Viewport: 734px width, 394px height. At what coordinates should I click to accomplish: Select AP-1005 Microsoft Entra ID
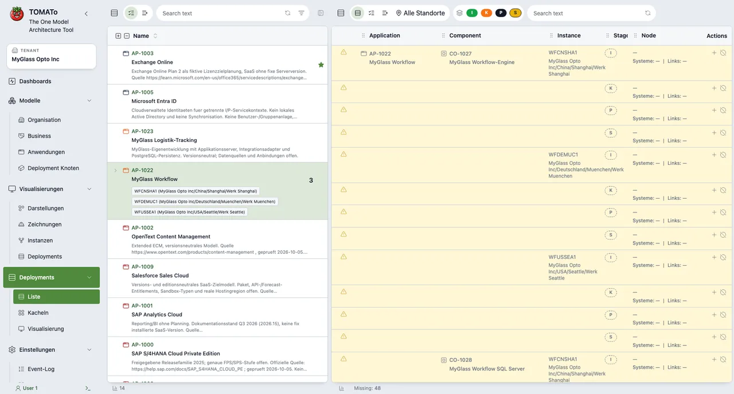tap(217, 104)
